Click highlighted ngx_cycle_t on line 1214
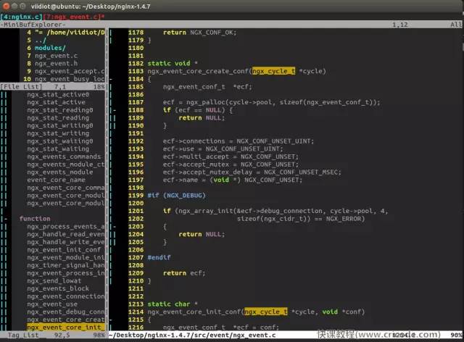The width and height of the screenshot is (464, 342). tap(266, 312)
